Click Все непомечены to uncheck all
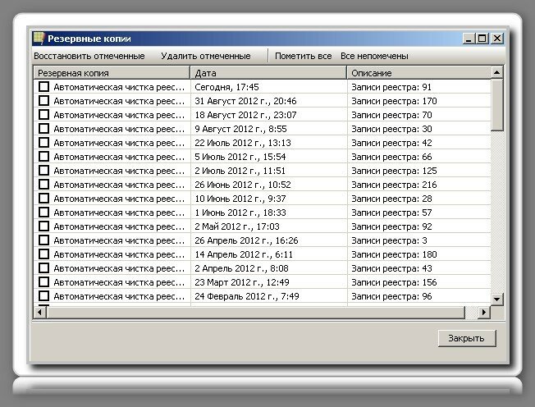 click(x=374, y=56)
